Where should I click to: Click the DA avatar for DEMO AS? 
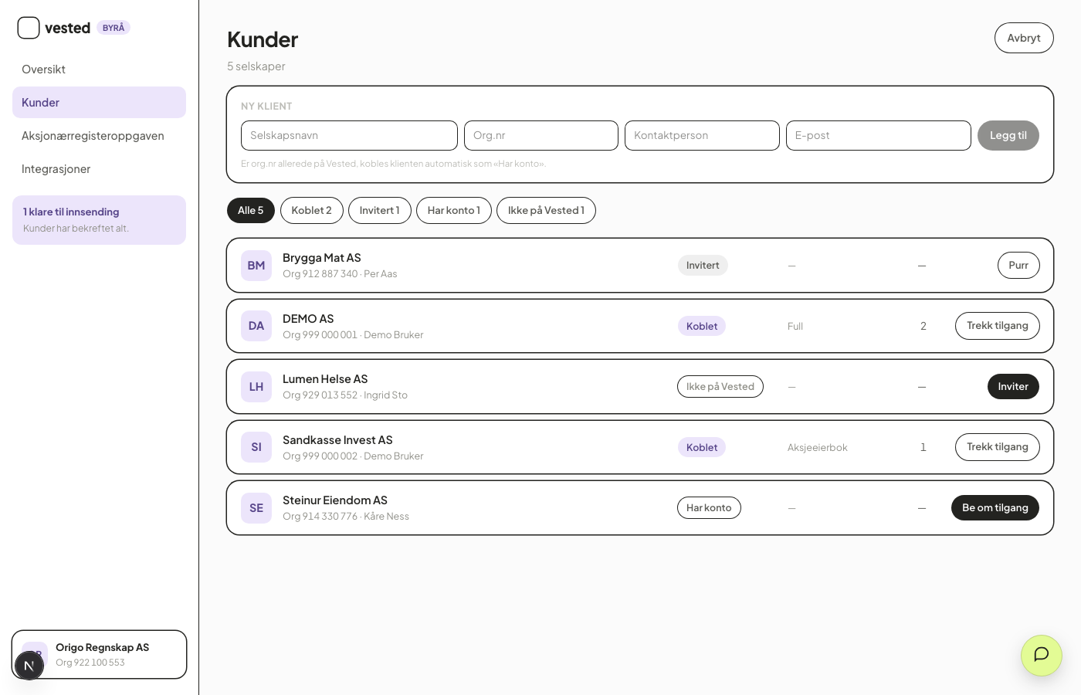[x=256, y=326]
